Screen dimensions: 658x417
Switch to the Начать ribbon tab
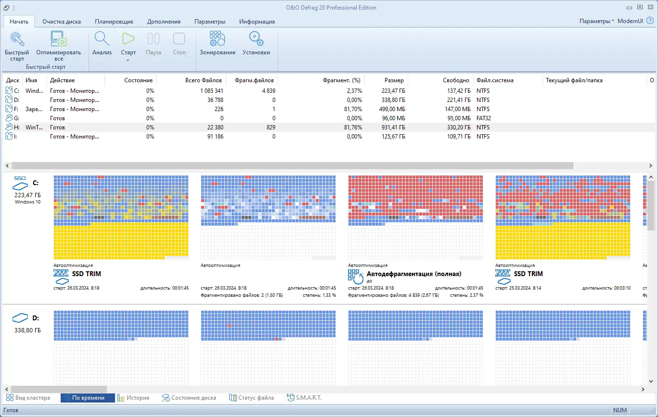19,21
